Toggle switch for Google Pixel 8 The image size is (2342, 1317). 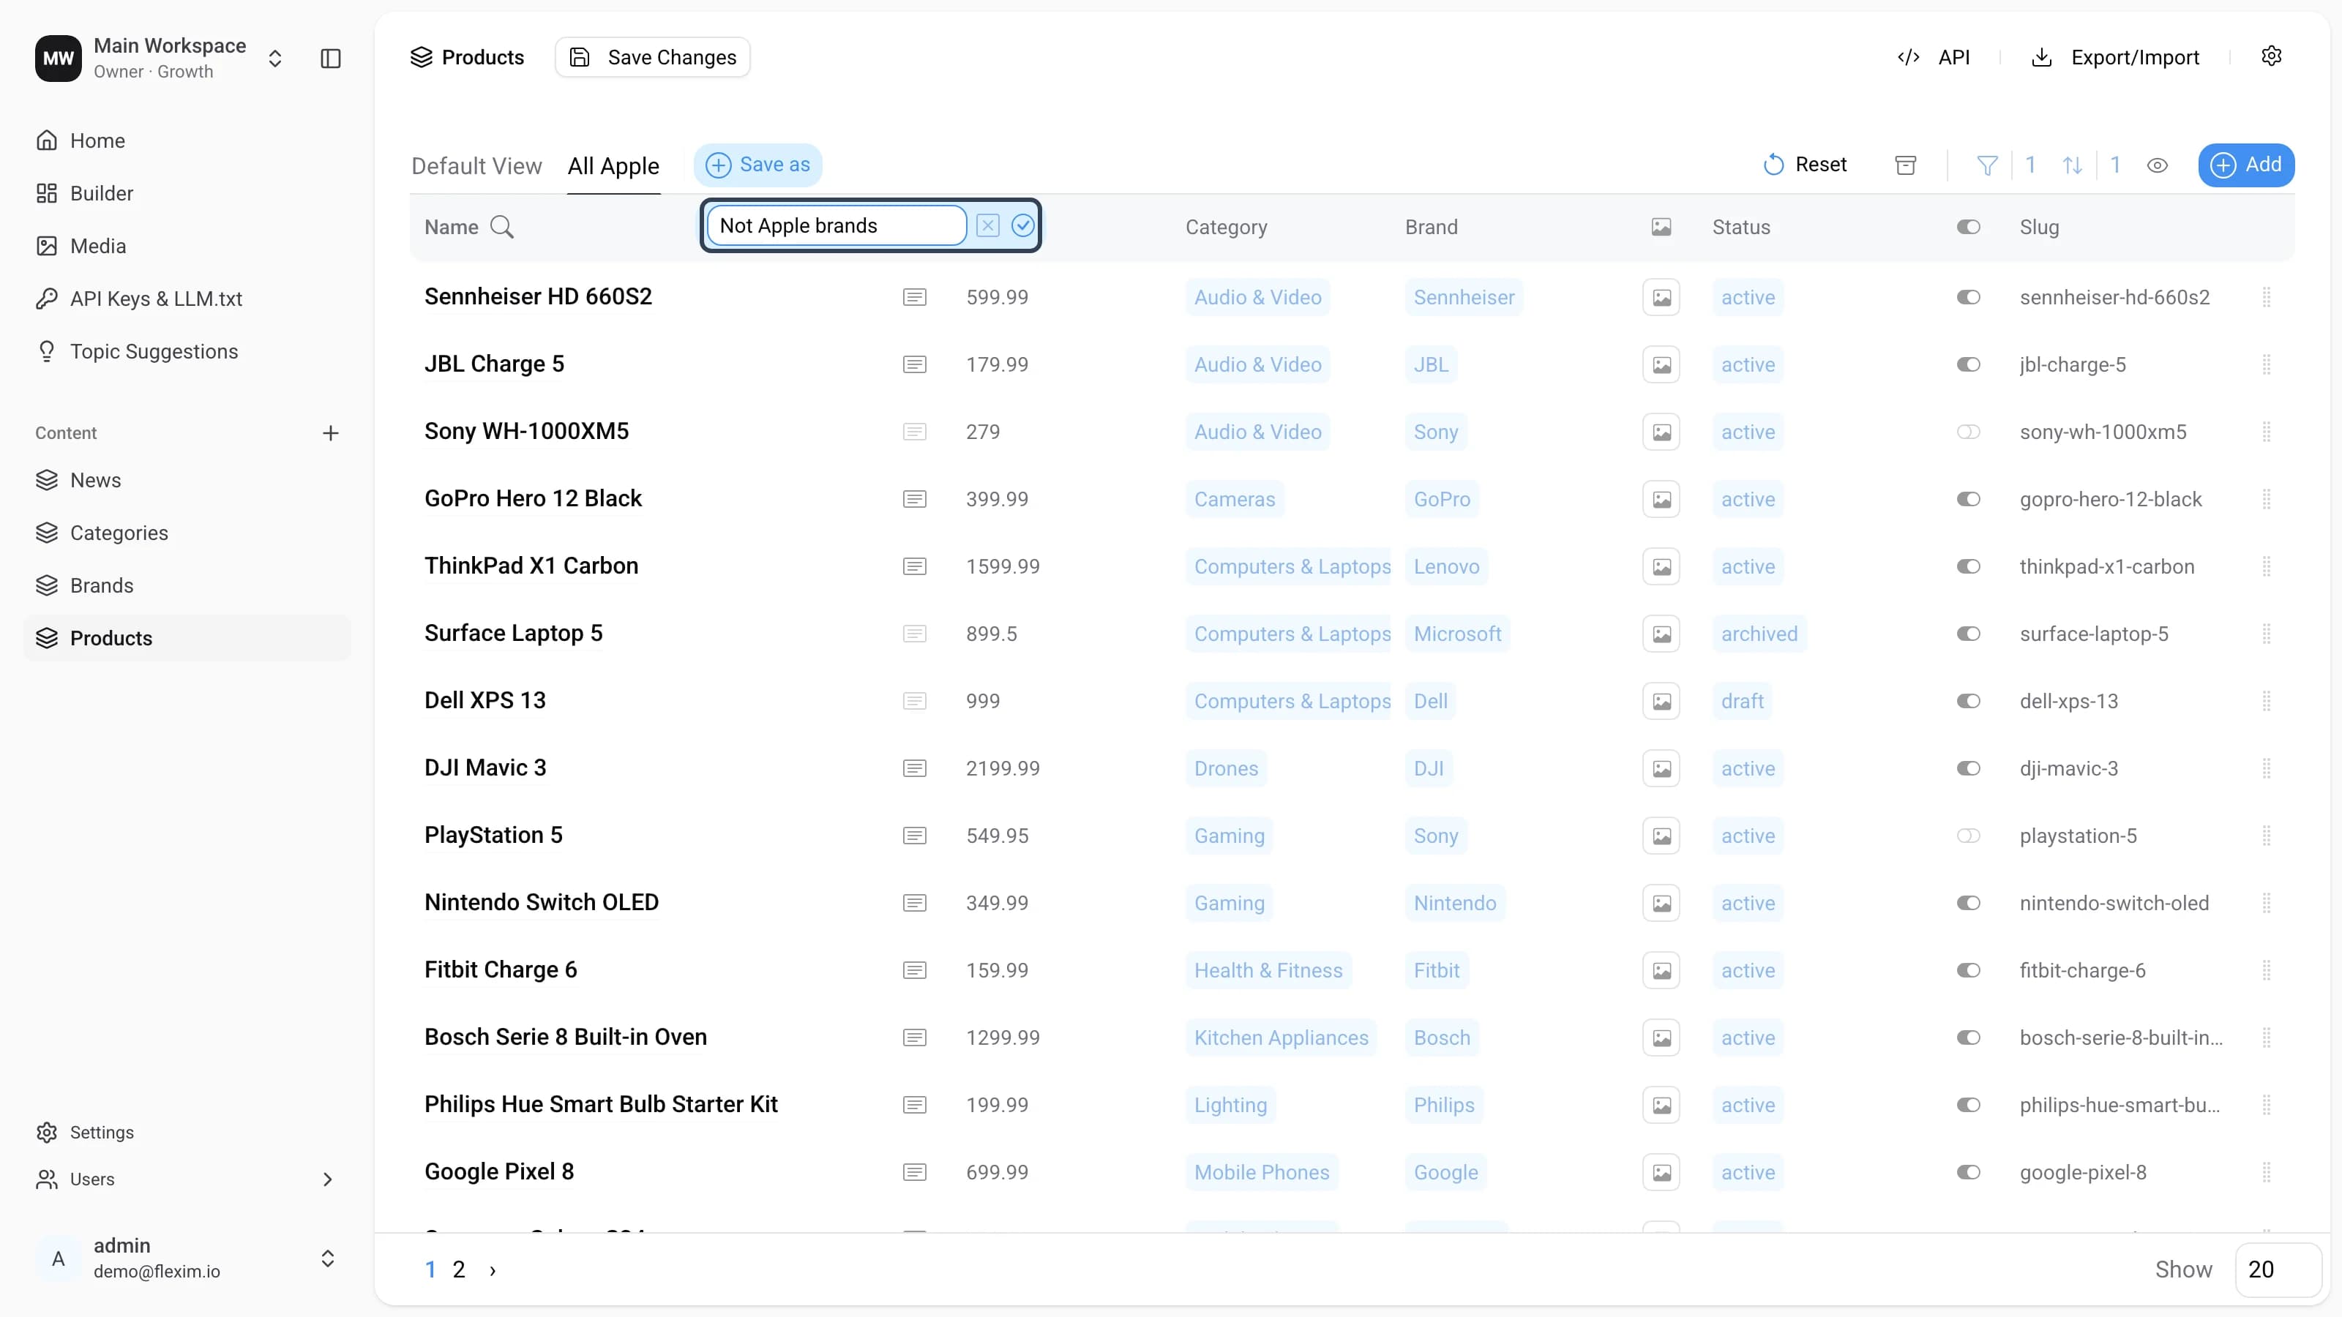click(1968, 1171)
